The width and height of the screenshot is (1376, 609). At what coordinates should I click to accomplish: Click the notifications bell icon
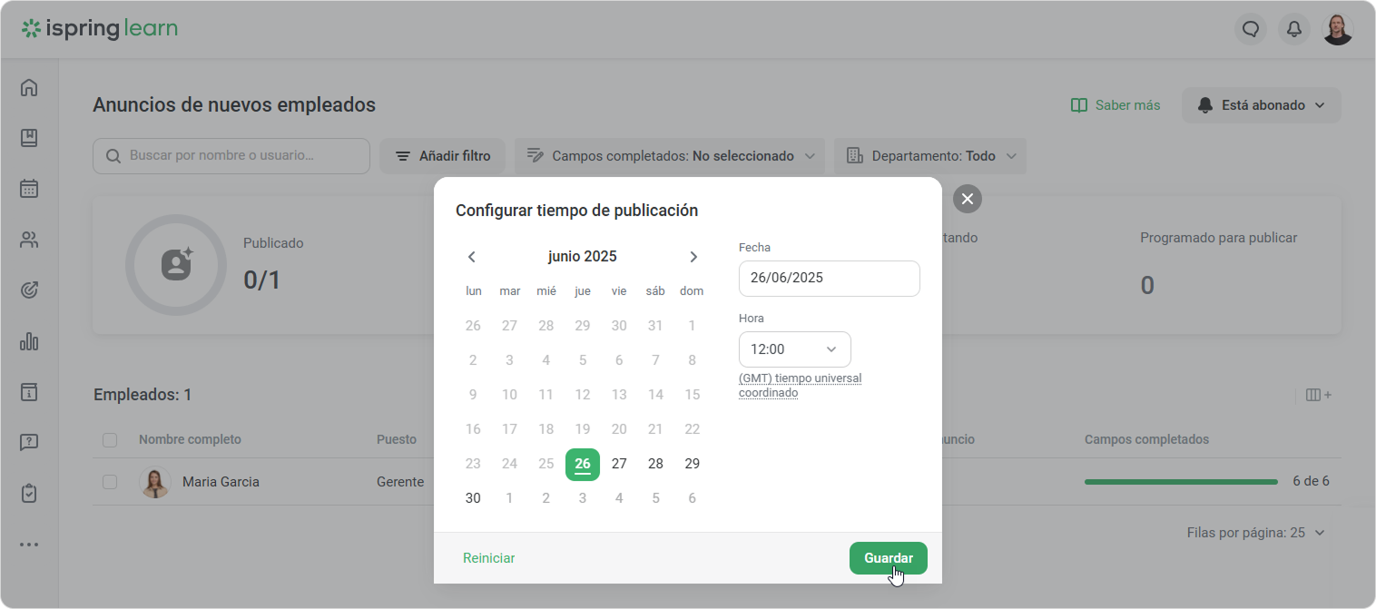point(1294,29)
